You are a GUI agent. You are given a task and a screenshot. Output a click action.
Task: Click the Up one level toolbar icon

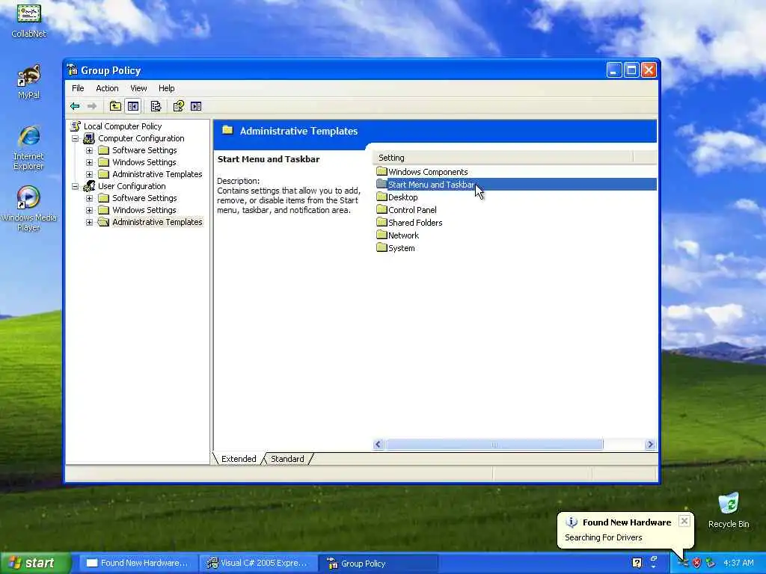tap(115, 106)
